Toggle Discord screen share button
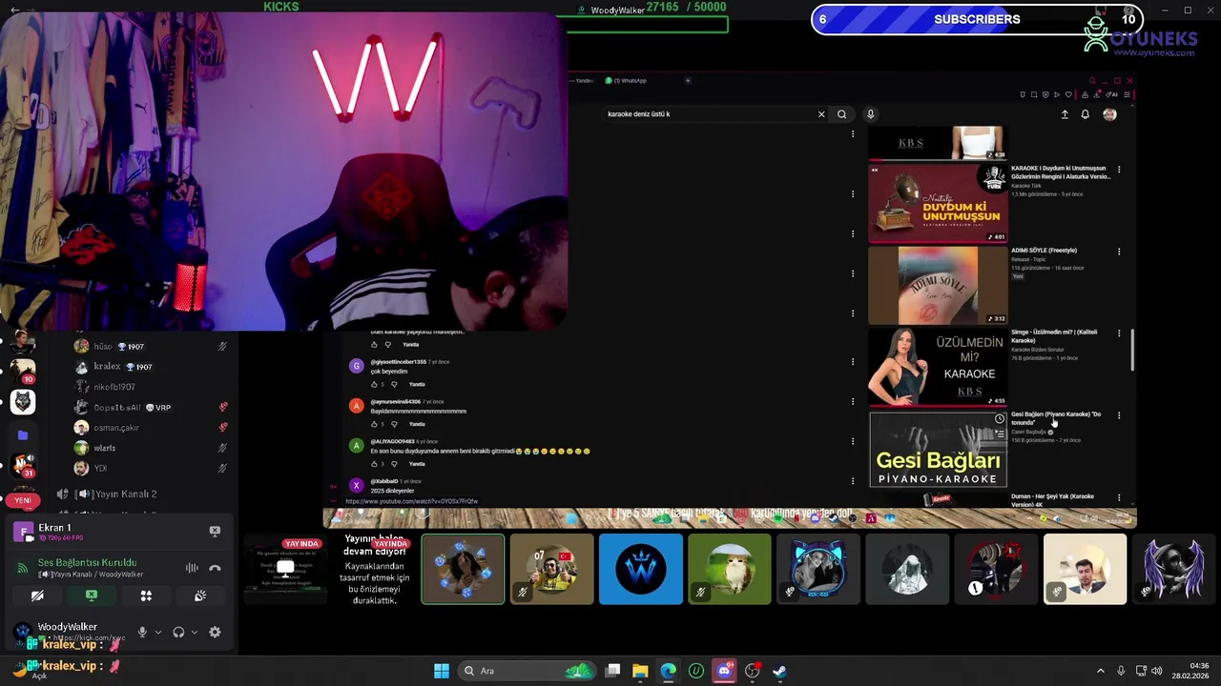The height and width of the screenshot is (686, 1221). tap(92, 595)
